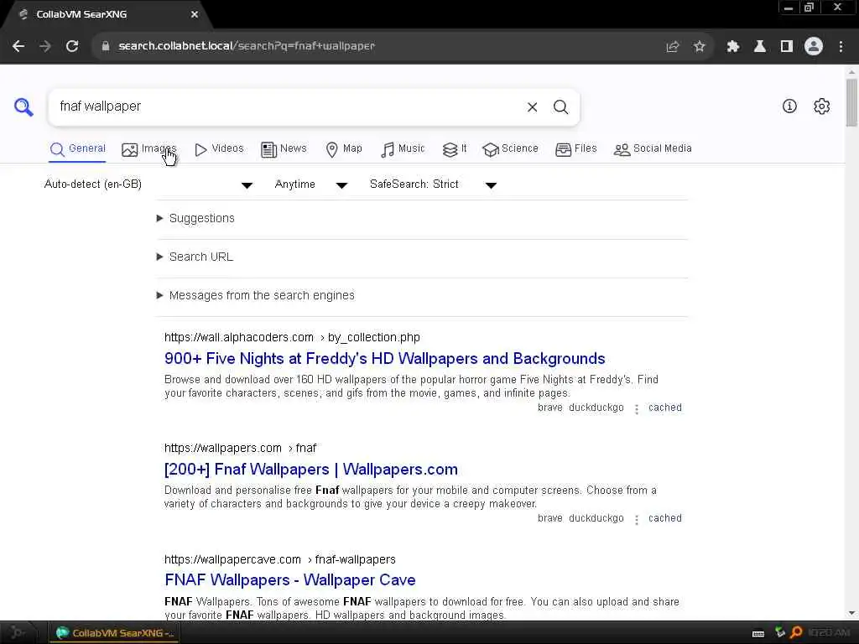859x644 pixels.
Task: Click the browser forward arrow
Action: pos(45,46)
